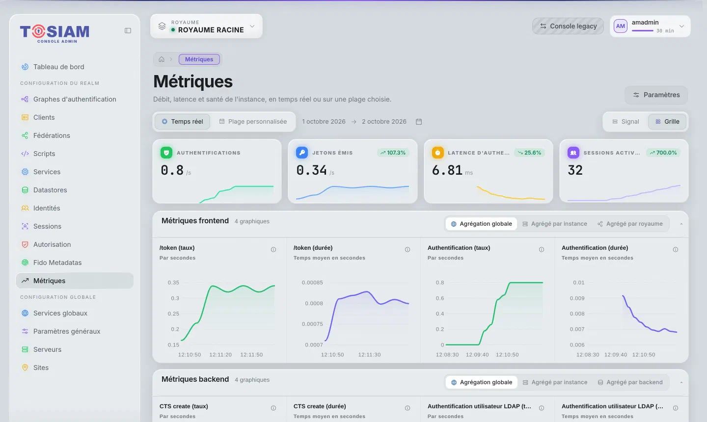Image resolution: width=707 pixels, height=422 pixels.
Task: Open the amadmin user menu
Action: (x=650, y=26)
